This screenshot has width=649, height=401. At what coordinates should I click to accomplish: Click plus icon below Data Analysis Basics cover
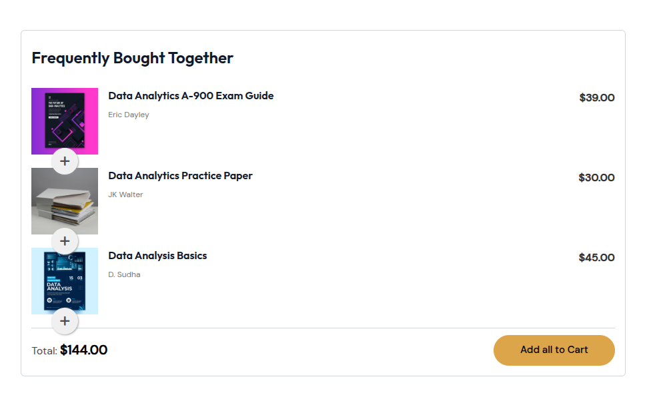pos(65,321)
